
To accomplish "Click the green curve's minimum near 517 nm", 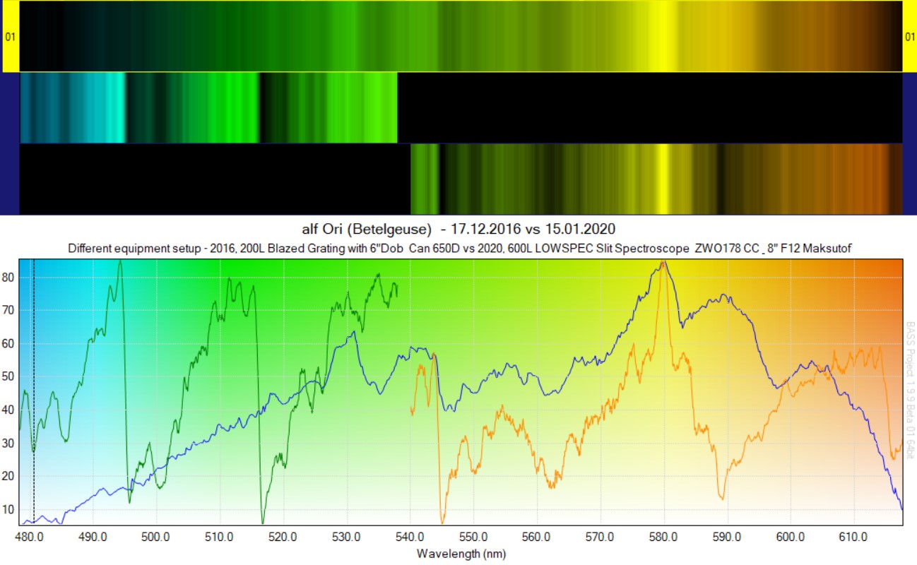I will point(263,521).
